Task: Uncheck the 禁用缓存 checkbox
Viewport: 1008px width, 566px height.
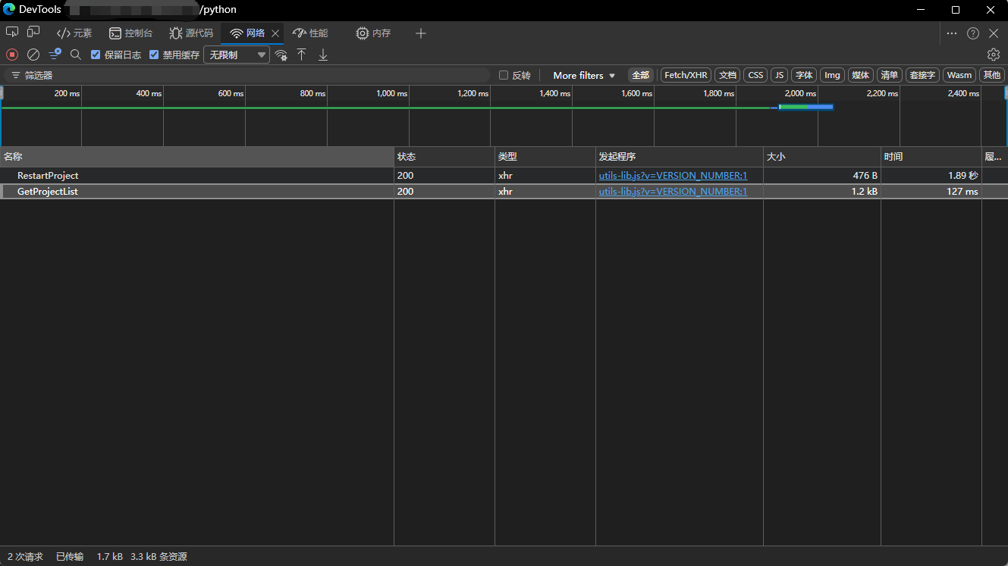Action: point(154,55)
